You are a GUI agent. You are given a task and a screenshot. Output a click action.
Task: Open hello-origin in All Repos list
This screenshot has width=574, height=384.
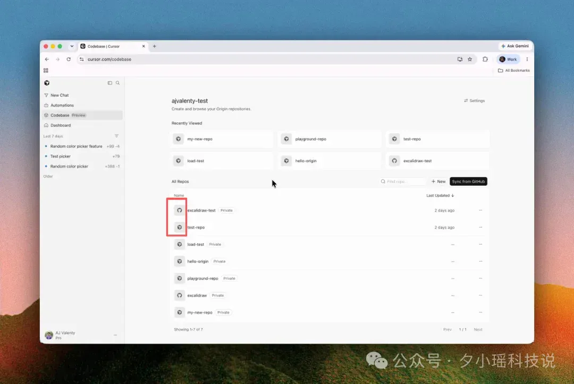click(x=198, y=262)
